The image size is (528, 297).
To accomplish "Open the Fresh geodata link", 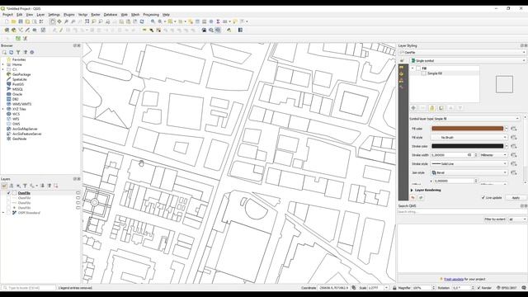I will (x=454, y=279).
